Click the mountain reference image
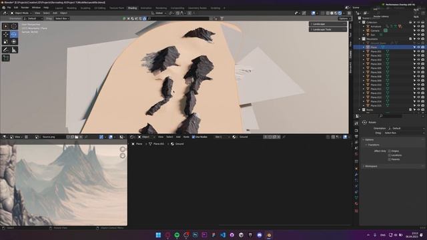The width and height of the screenshot is (427, 240). tap(63, 185)
